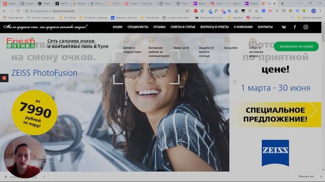The image size is (325, 182).
Task: Expand the download item options chevron
Action: (x=44, y=176)
